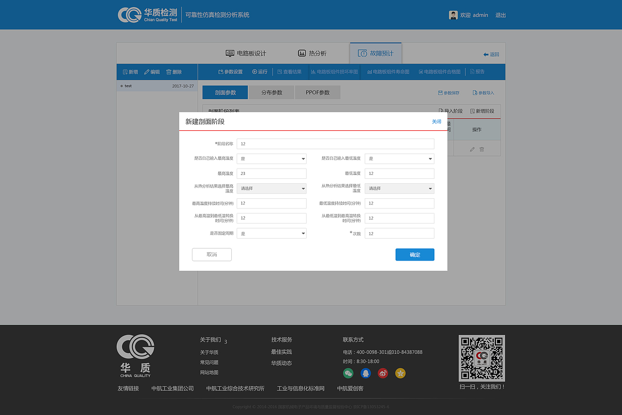
Task: Click the 删除 (delete) trash icon in the left panel
Action: [169, 72]
